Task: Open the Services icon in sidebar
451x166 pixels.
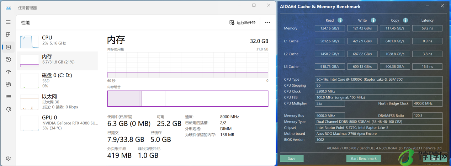Action: pyautogui.click(x=8, y=109)
